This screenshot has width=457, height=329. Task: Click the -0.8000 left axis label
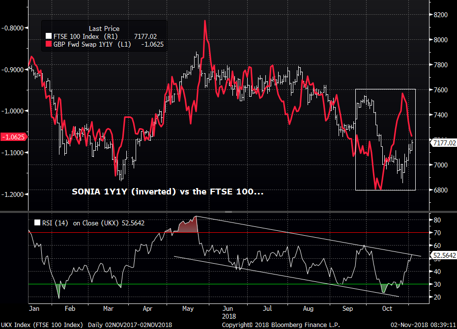point(12,28)
